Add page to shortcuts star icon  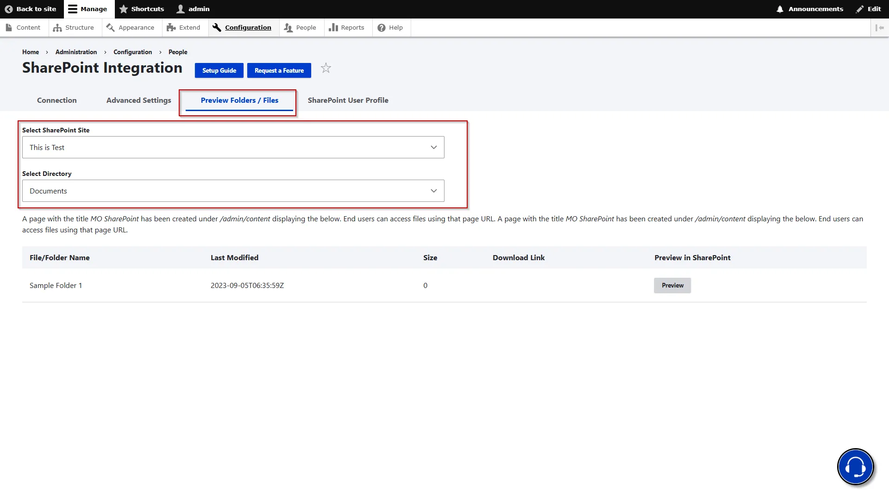coord(326,68)
